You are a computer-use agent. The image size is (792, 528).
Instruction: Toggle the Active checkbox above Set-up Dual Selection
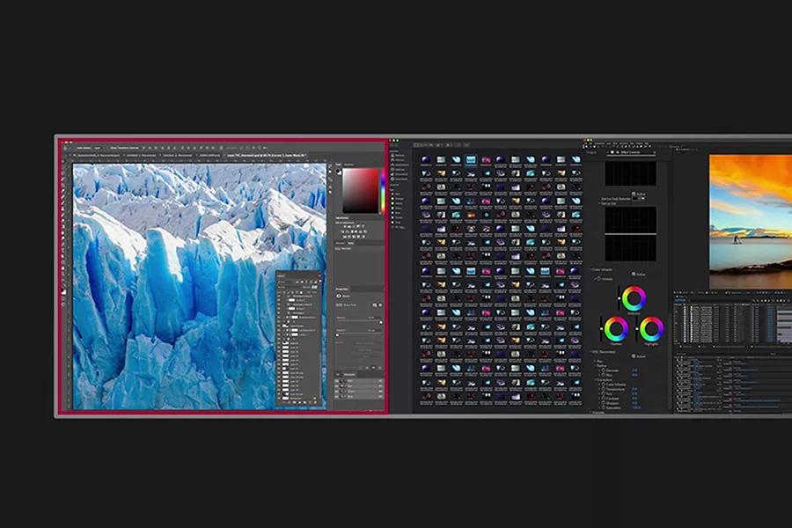tap(634, 194)
